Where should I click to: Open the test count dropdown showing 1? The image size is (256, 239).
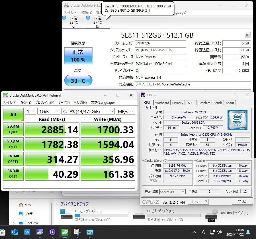[30, 111]
